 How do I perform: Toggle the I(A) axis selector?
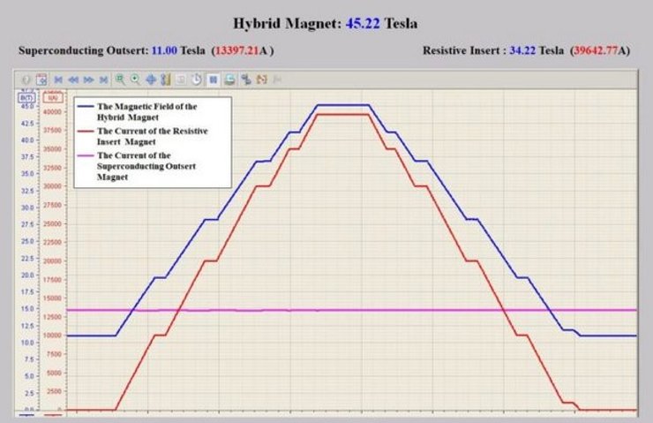pyautogui.click(x=52, y=96)
